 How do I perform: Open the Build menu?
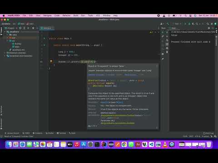(76, 15)
